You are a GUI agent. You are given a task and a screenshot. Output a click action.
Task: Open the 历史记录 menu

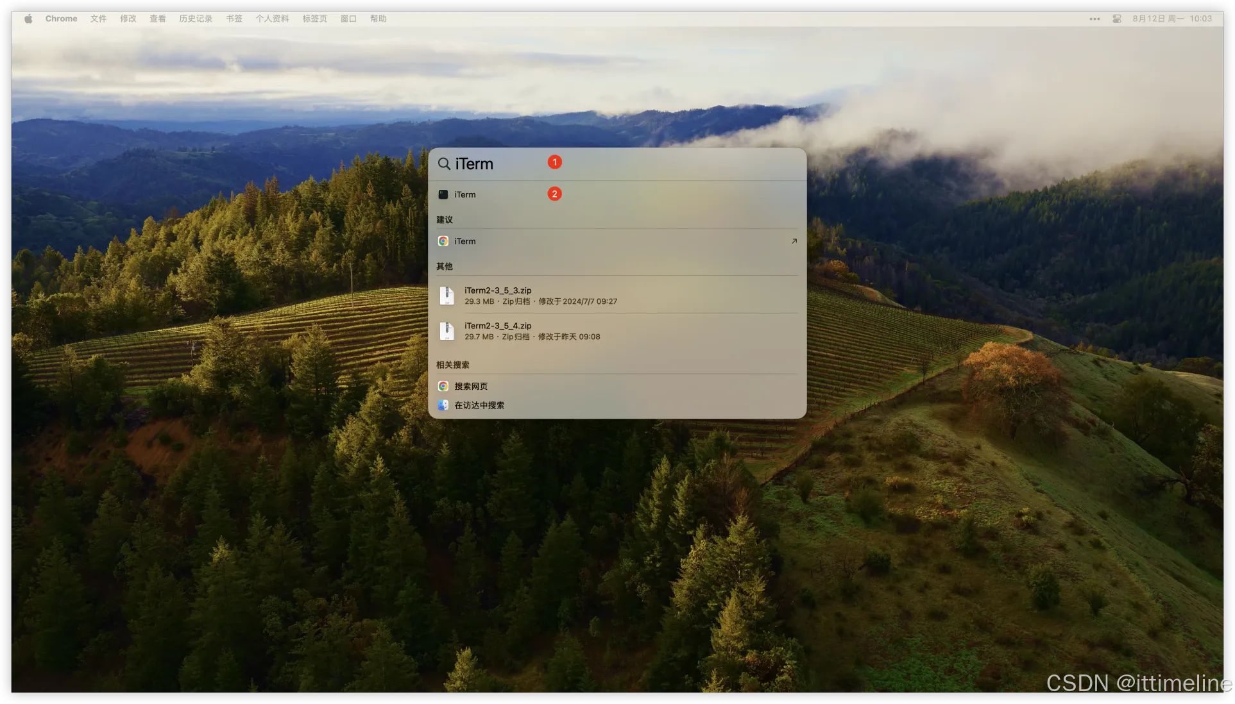point(196,19)
